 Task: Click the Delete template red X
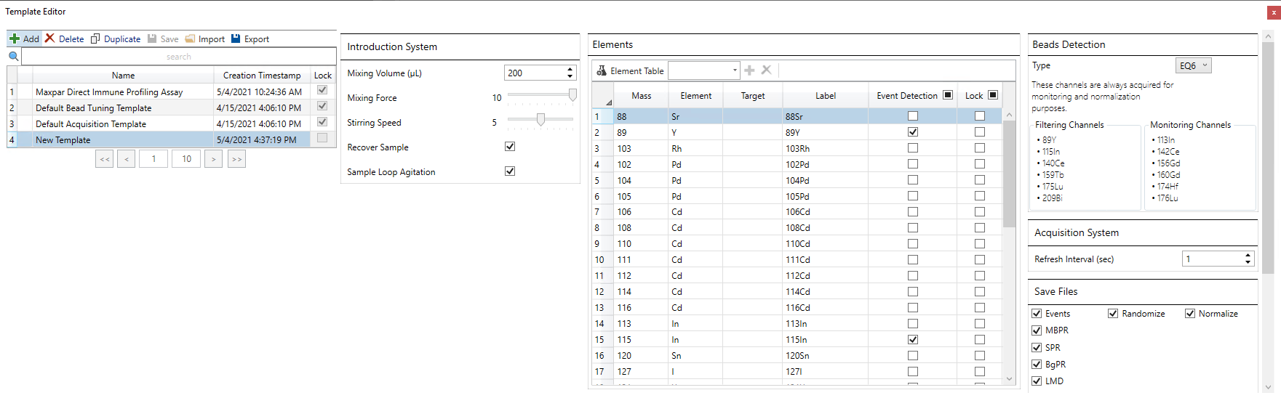[x=49, y=38]
